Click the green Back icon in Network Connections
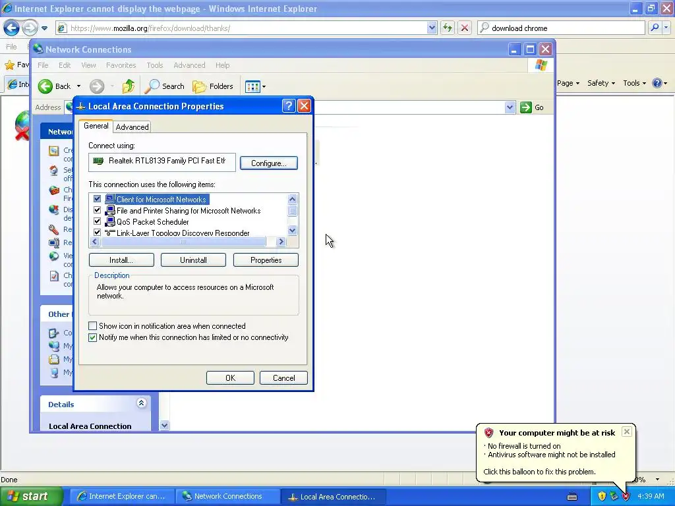The height and width of the screenshot is (506, 675). [45, 86]
